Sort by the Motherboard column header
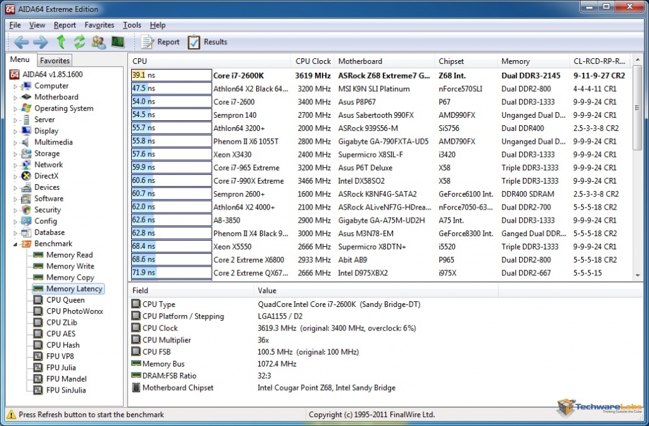The height and width of the screenshot is (426, 649). [x=384, y=61]
